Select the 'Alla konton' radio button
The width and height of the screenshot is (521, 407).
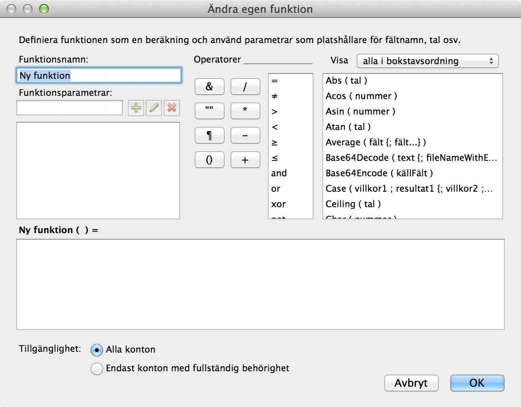click(x=97, y=350)
